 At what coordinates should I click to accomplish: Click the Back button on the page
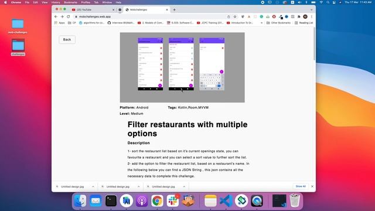click(x=67, y=39)
